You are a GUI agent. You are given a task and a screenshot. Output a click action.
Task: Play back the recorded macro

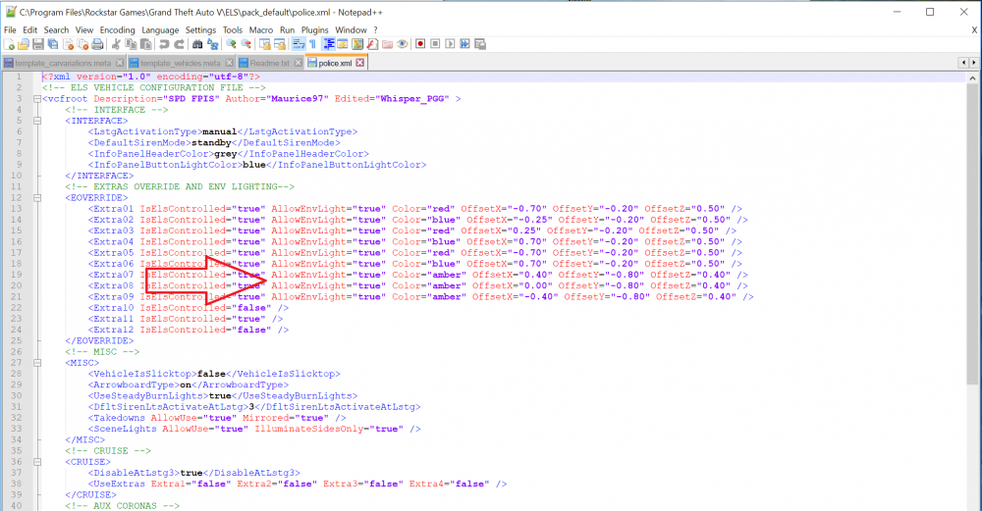tap(450, 44)
